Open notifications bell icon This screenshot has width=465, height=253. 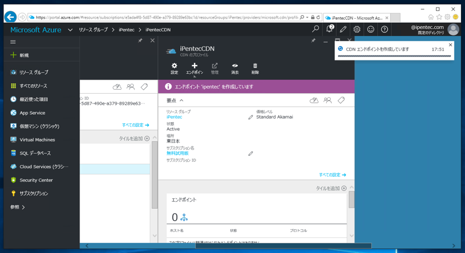329,29
